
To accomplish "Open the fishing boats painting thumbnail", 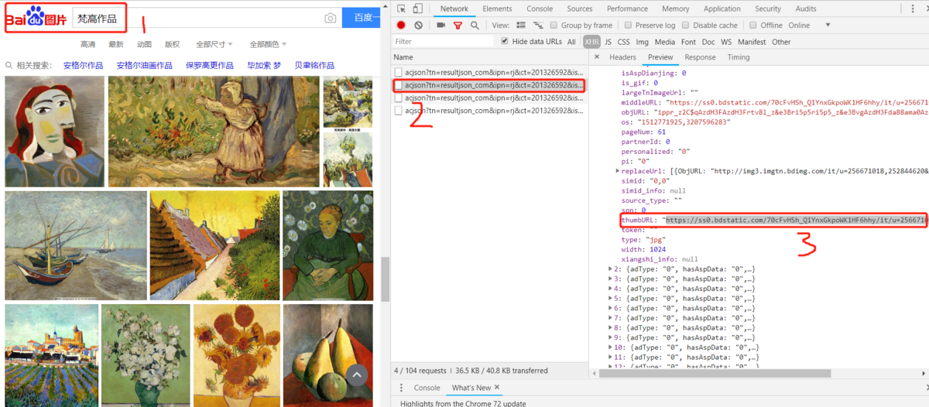I will pos(75,245).
